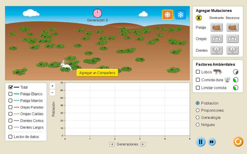Check the Pelaje Blanco graph line
The image size is (247, 154).
click(10, 94)
